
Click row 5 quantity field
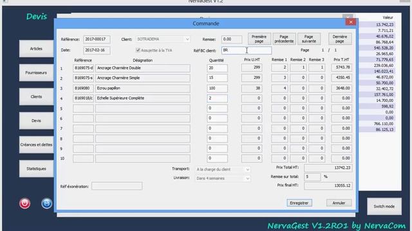coord(217,108)
